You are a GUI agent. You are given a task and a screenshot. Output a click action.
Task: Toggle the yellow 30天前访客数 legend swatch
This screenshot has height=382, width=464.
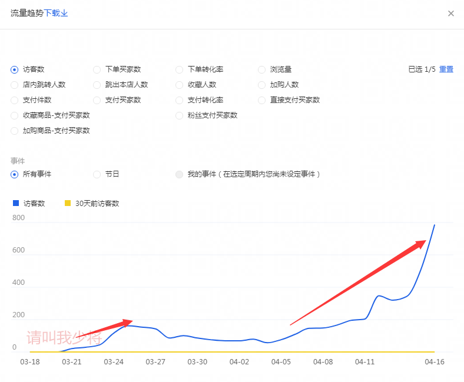click(67, 204)
